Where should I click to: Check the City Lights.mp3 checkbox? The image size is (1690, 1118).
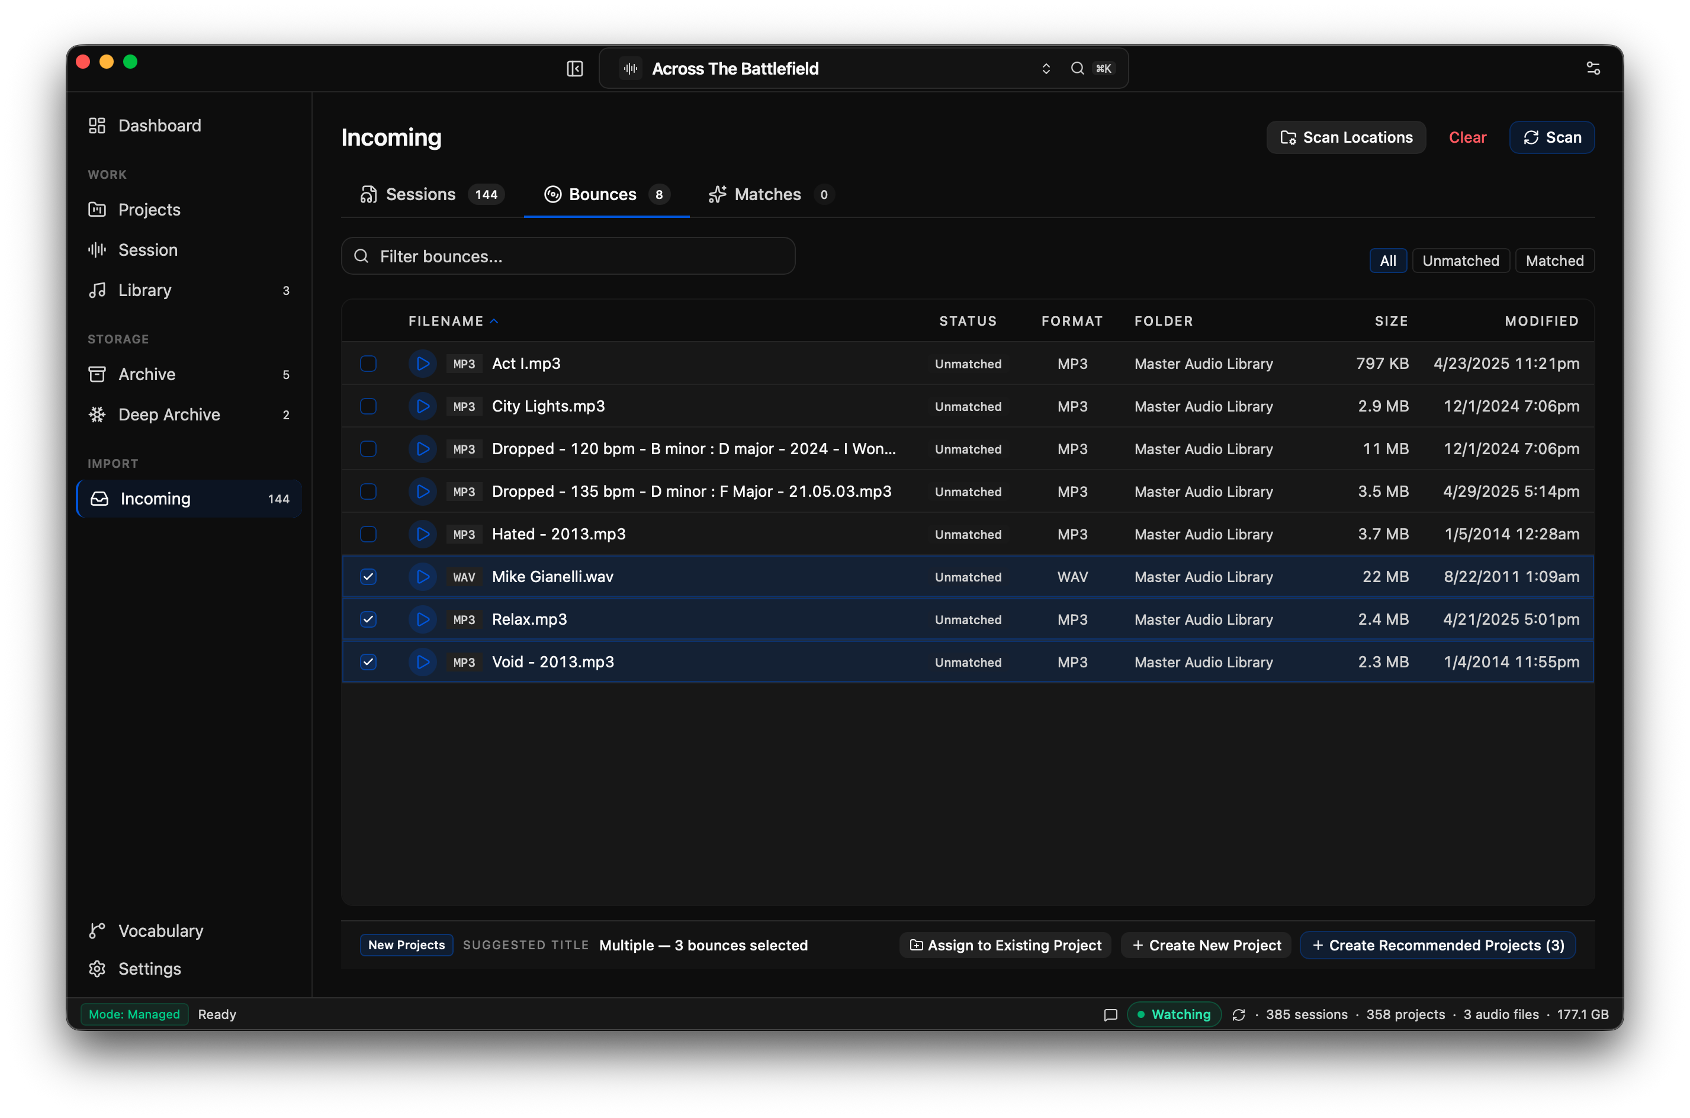click(x=368, y=406)
